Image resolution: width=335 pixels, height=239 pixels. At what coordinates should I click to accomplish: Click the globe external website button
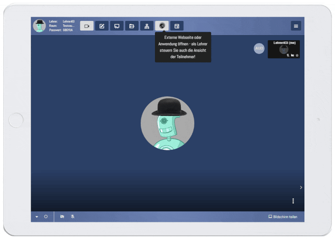click(162, 26)
